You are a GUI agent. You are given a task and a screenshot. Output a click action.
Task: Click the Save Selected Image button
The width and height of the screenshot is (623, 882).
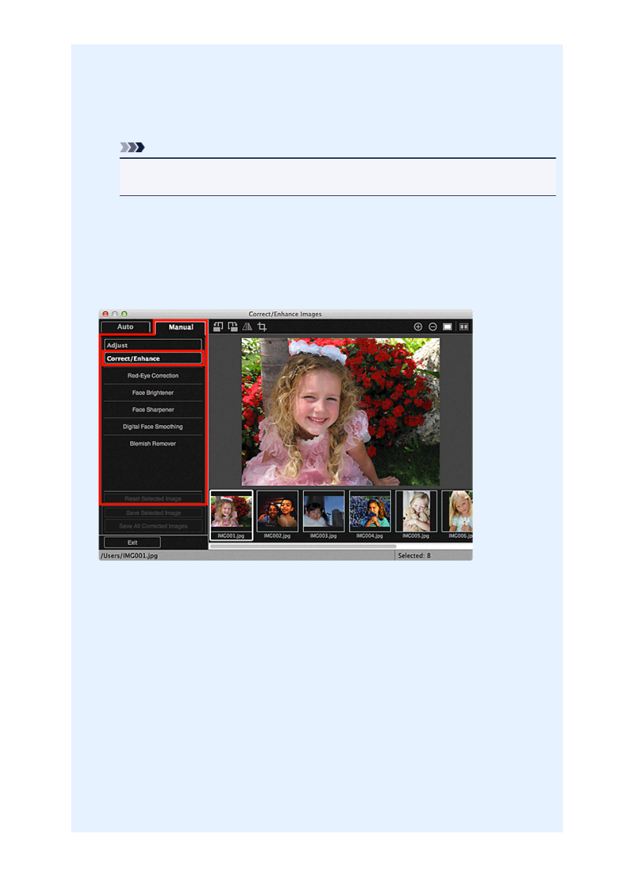(153, 513)
